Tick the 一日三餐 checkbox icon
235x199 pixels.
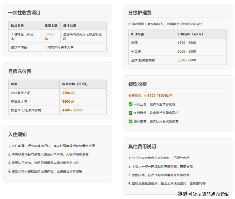pos(131,104)
